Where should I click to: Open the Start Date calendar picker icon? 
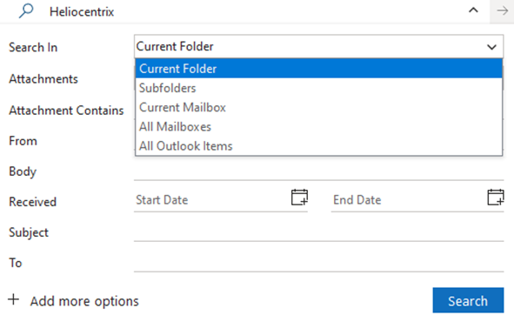[299, 198]
